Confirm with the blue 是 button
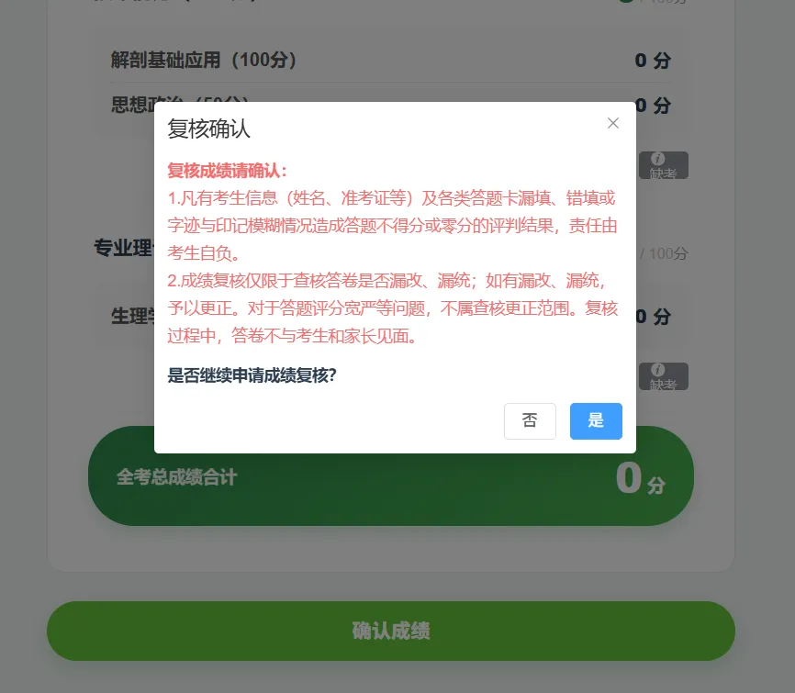The width and height of the screenshot is (795, 693). (x=596, y=420)
